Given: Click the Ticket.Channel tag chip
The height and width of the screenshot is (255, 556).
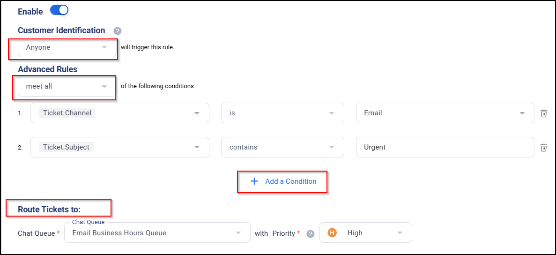Looking at the screenshot, I should (x=67, y=113).
